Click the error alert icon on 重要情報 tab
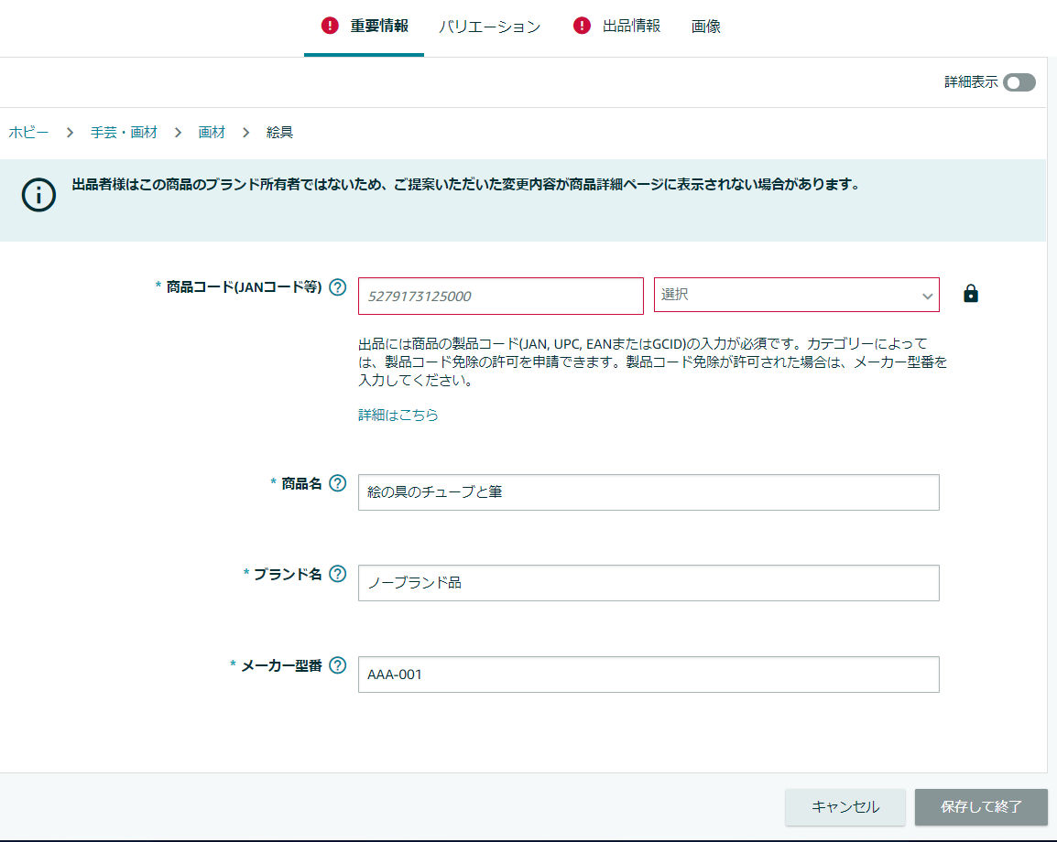The image size is (1057, 842). 330,26
